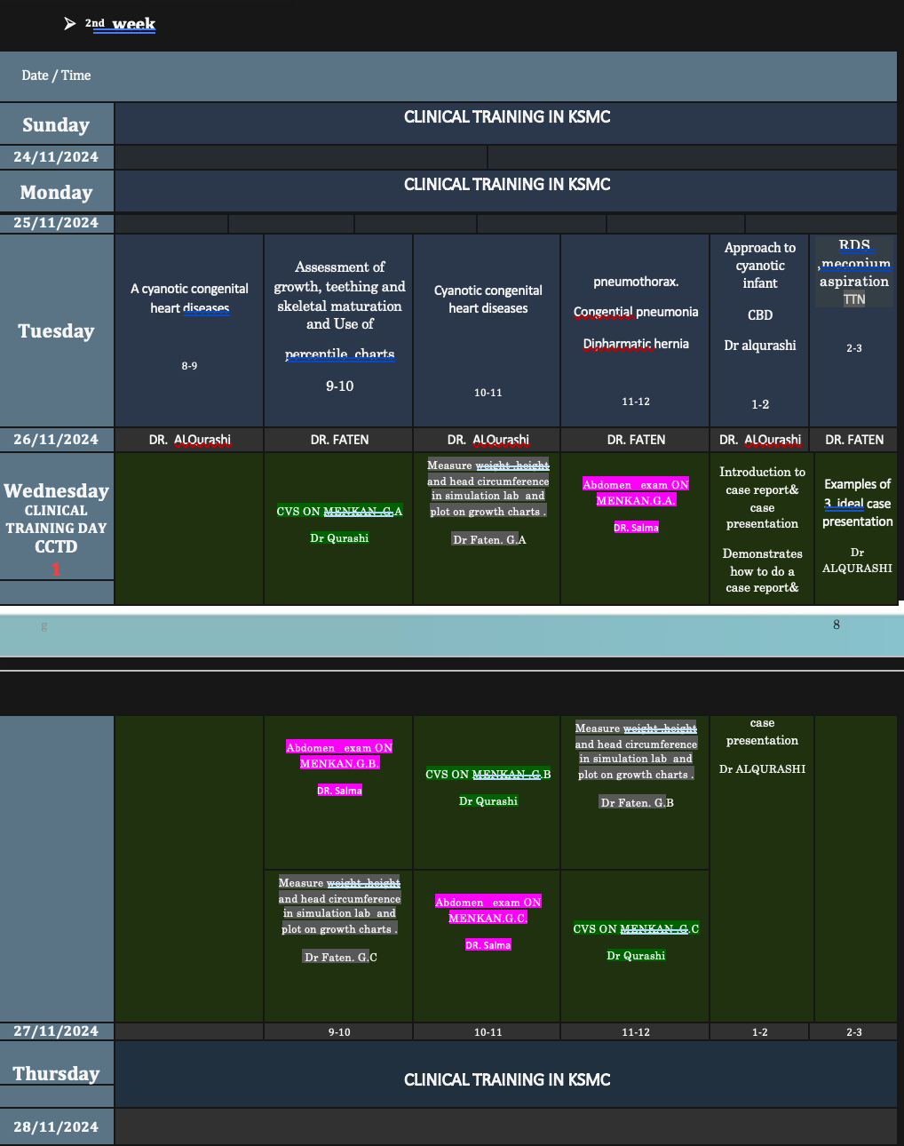
Task: Select the Approach to cyanotic infant cell
Action: 759,266
